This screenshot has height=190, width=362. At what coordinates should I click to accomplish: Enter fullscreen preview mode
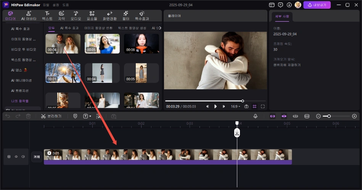263,106
